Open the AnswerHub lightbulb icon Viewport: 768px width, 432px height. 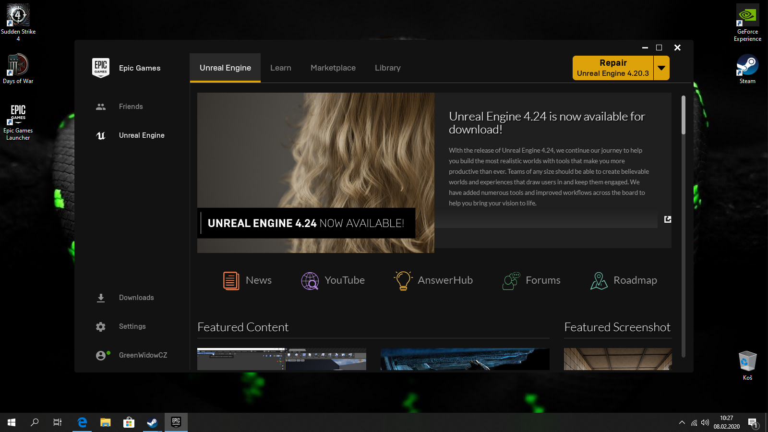(403, 280)
